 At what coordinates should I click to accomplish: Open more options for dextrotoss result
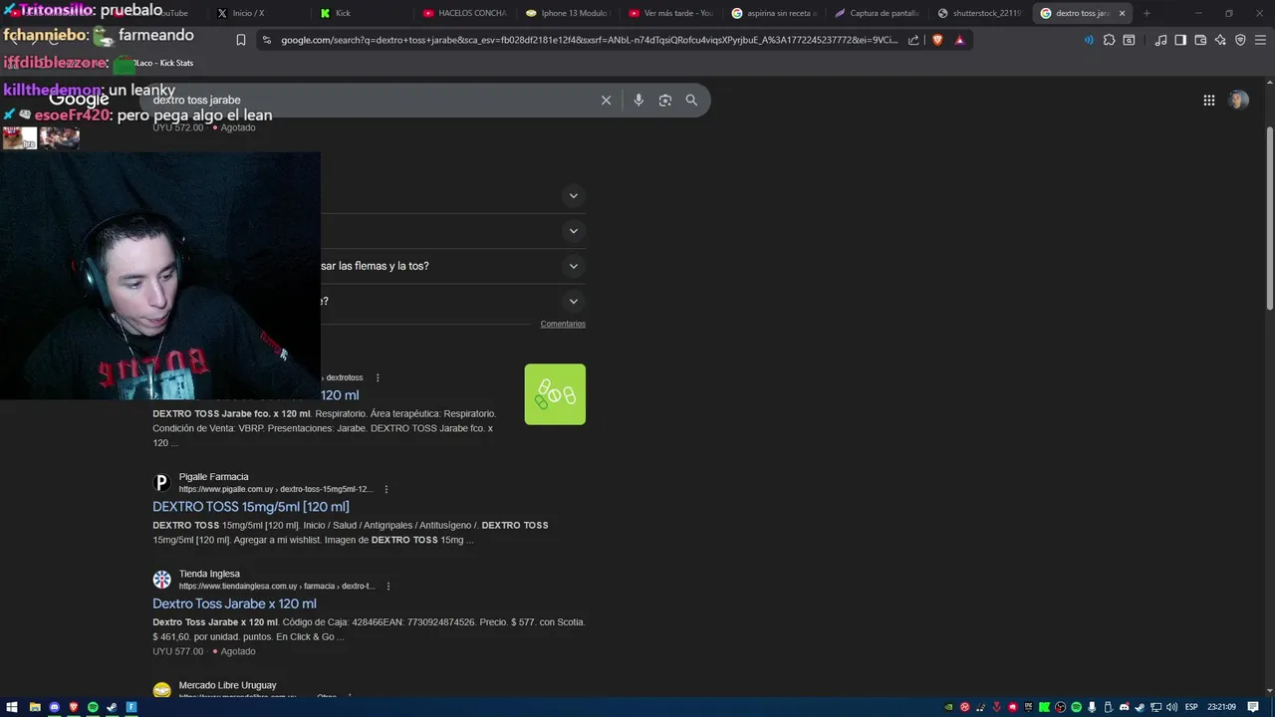pyautogui.click(x=378, y=377)
